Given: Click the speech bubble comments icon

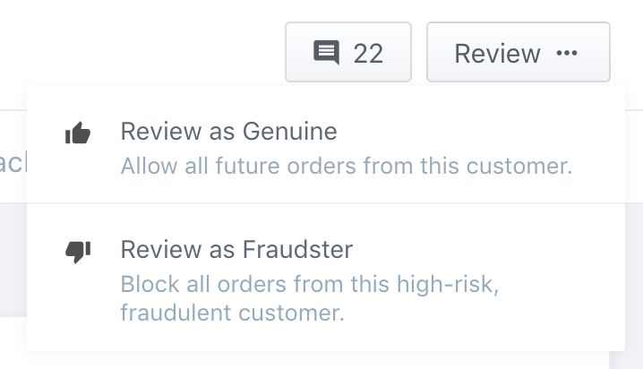Looking at the screenshot, I should (326, 54).
